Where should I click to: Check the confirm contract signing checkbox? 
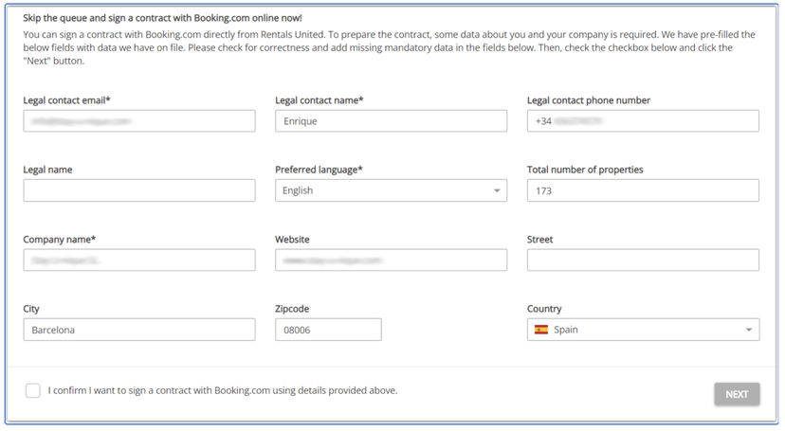tap(33, 390)
